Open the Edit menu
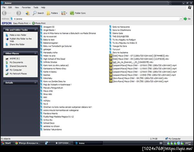 click(x=10, y=7)
